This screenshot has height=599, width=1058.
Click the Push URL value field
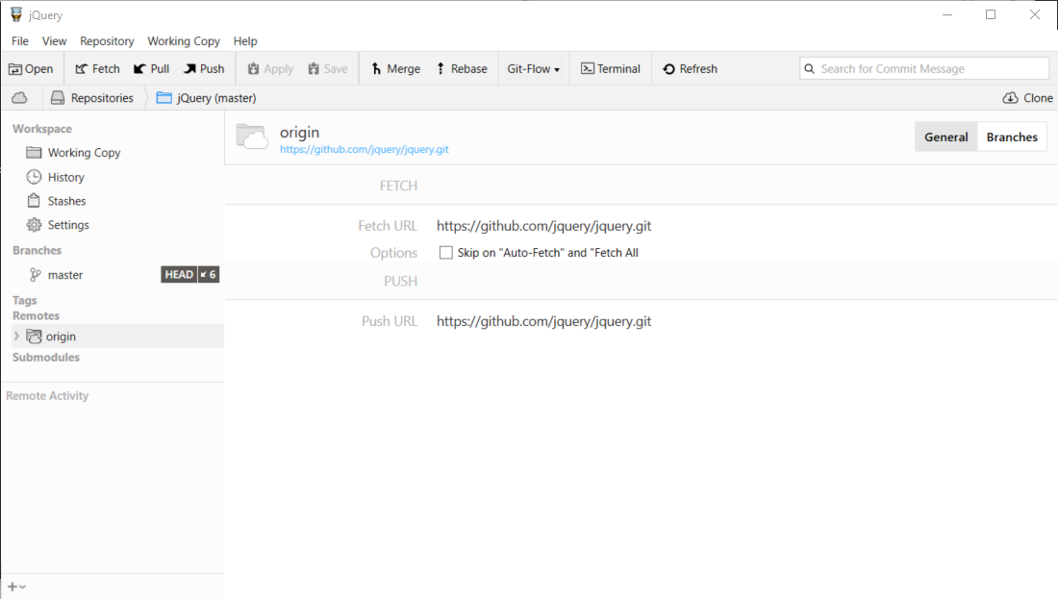[x=543, y=321]
